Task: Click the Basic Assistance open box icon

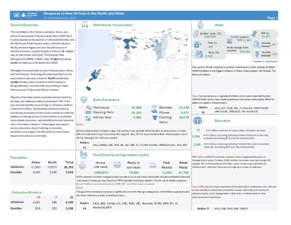Action: (84, 100)
